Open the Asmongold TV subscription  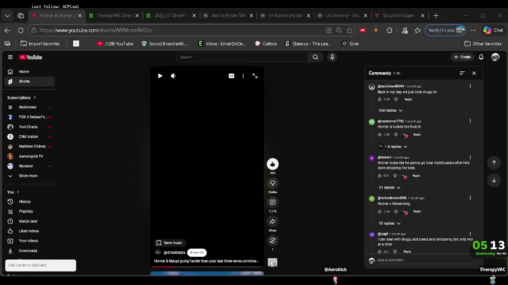coord(30,156)
